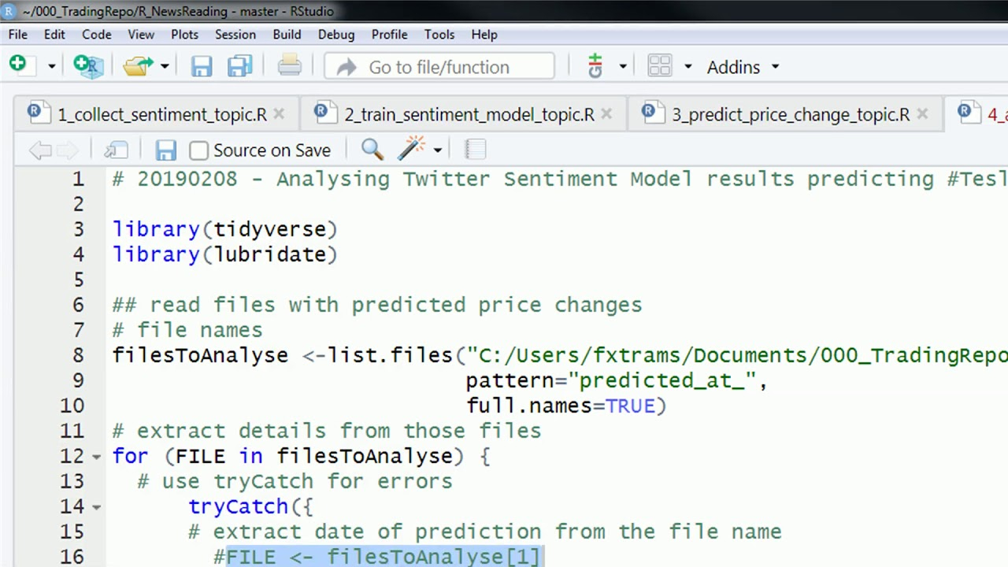Click the back navigation arrow in editor
Image resolution: width=1008 pixels, height=567 pixels.
(x=40, y=150)
